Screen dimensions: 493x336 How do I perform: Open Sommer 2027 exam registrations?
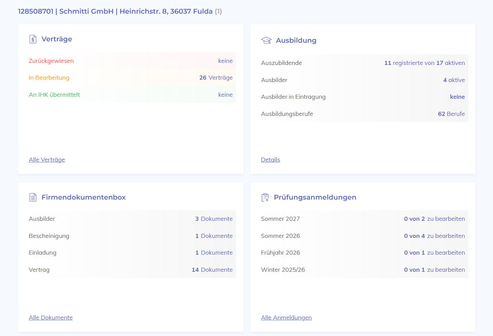363,219
